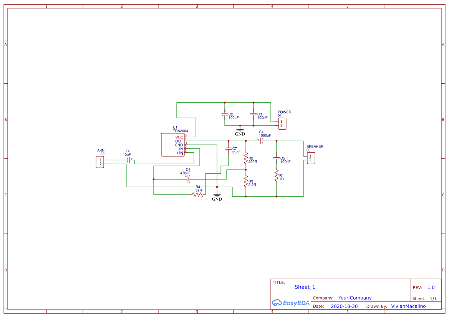Click the +IN pin label on U1
The height and width of the screenshot is (318, 449).
tap(179, 153)
